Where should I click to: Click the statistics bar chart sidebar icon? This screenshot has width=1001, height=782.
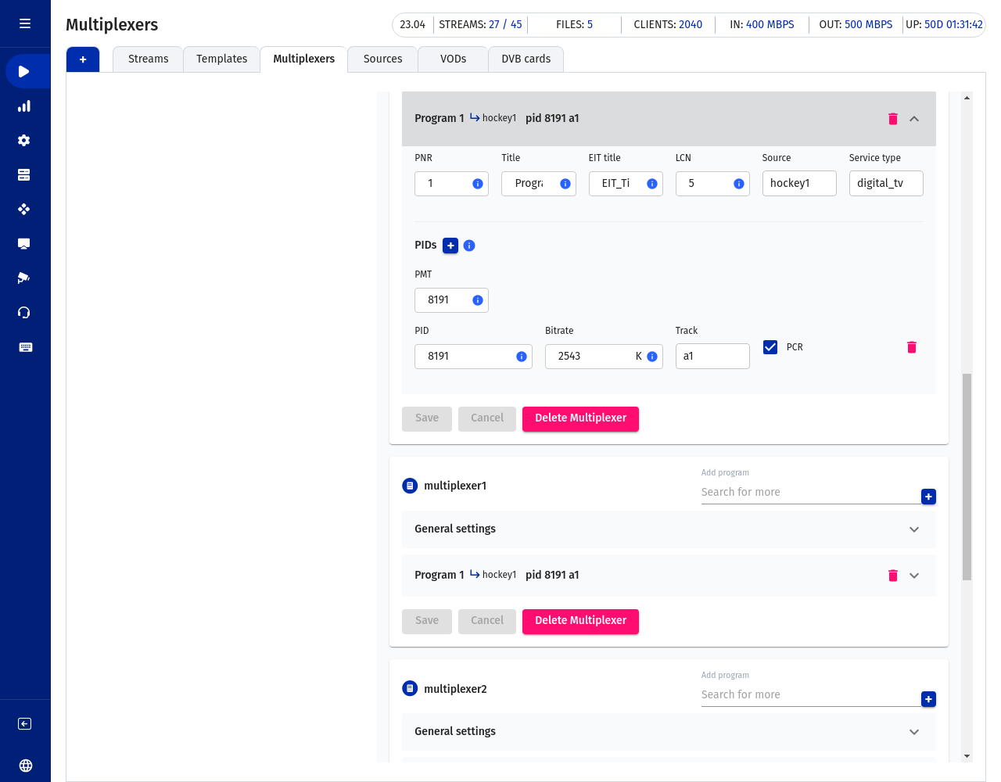(x=24, y=106)
